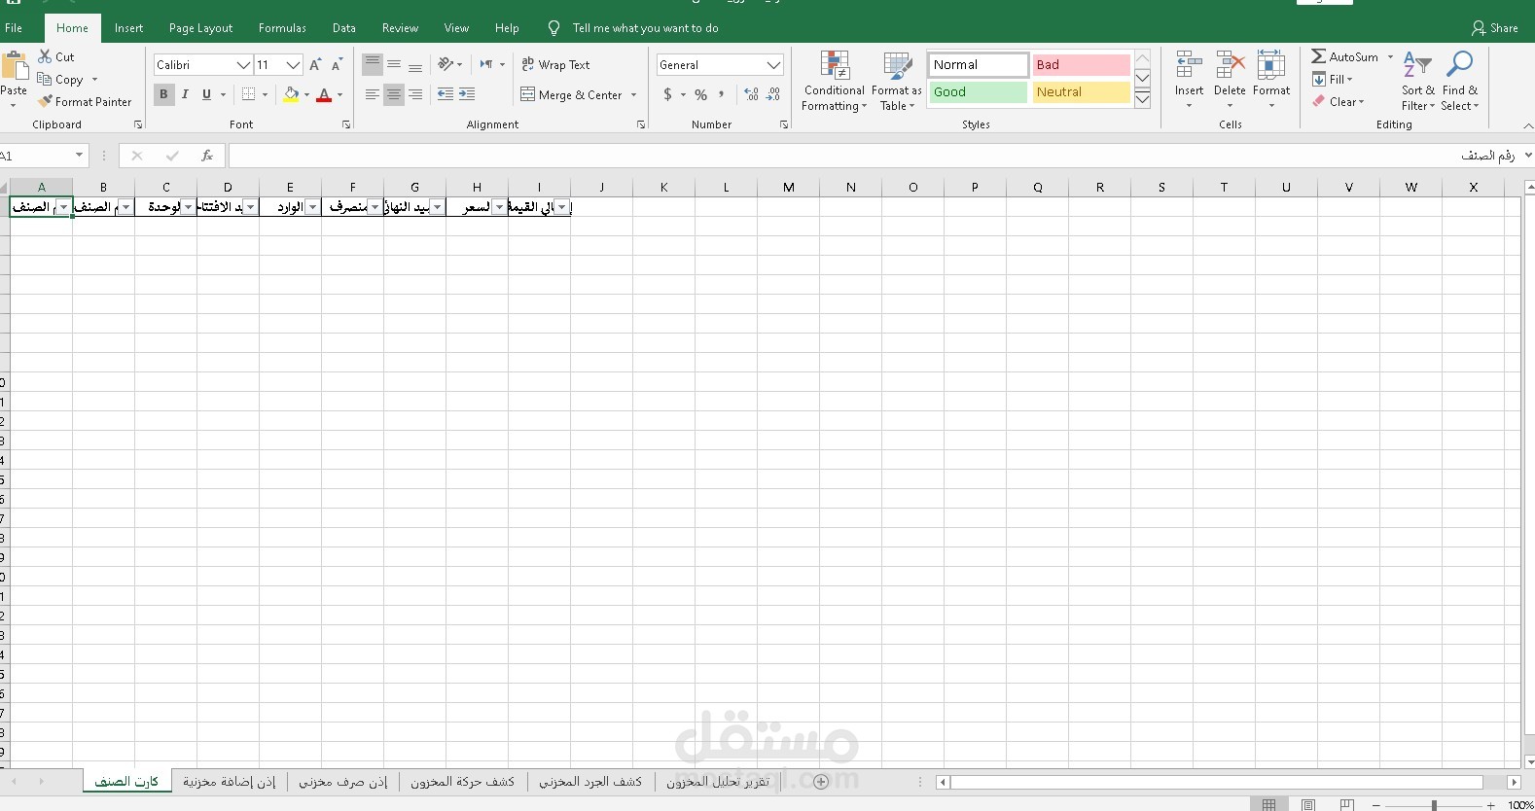1535x811 pixels.
Task: Apply the Neutral cell style
Action: point(1081,91)
